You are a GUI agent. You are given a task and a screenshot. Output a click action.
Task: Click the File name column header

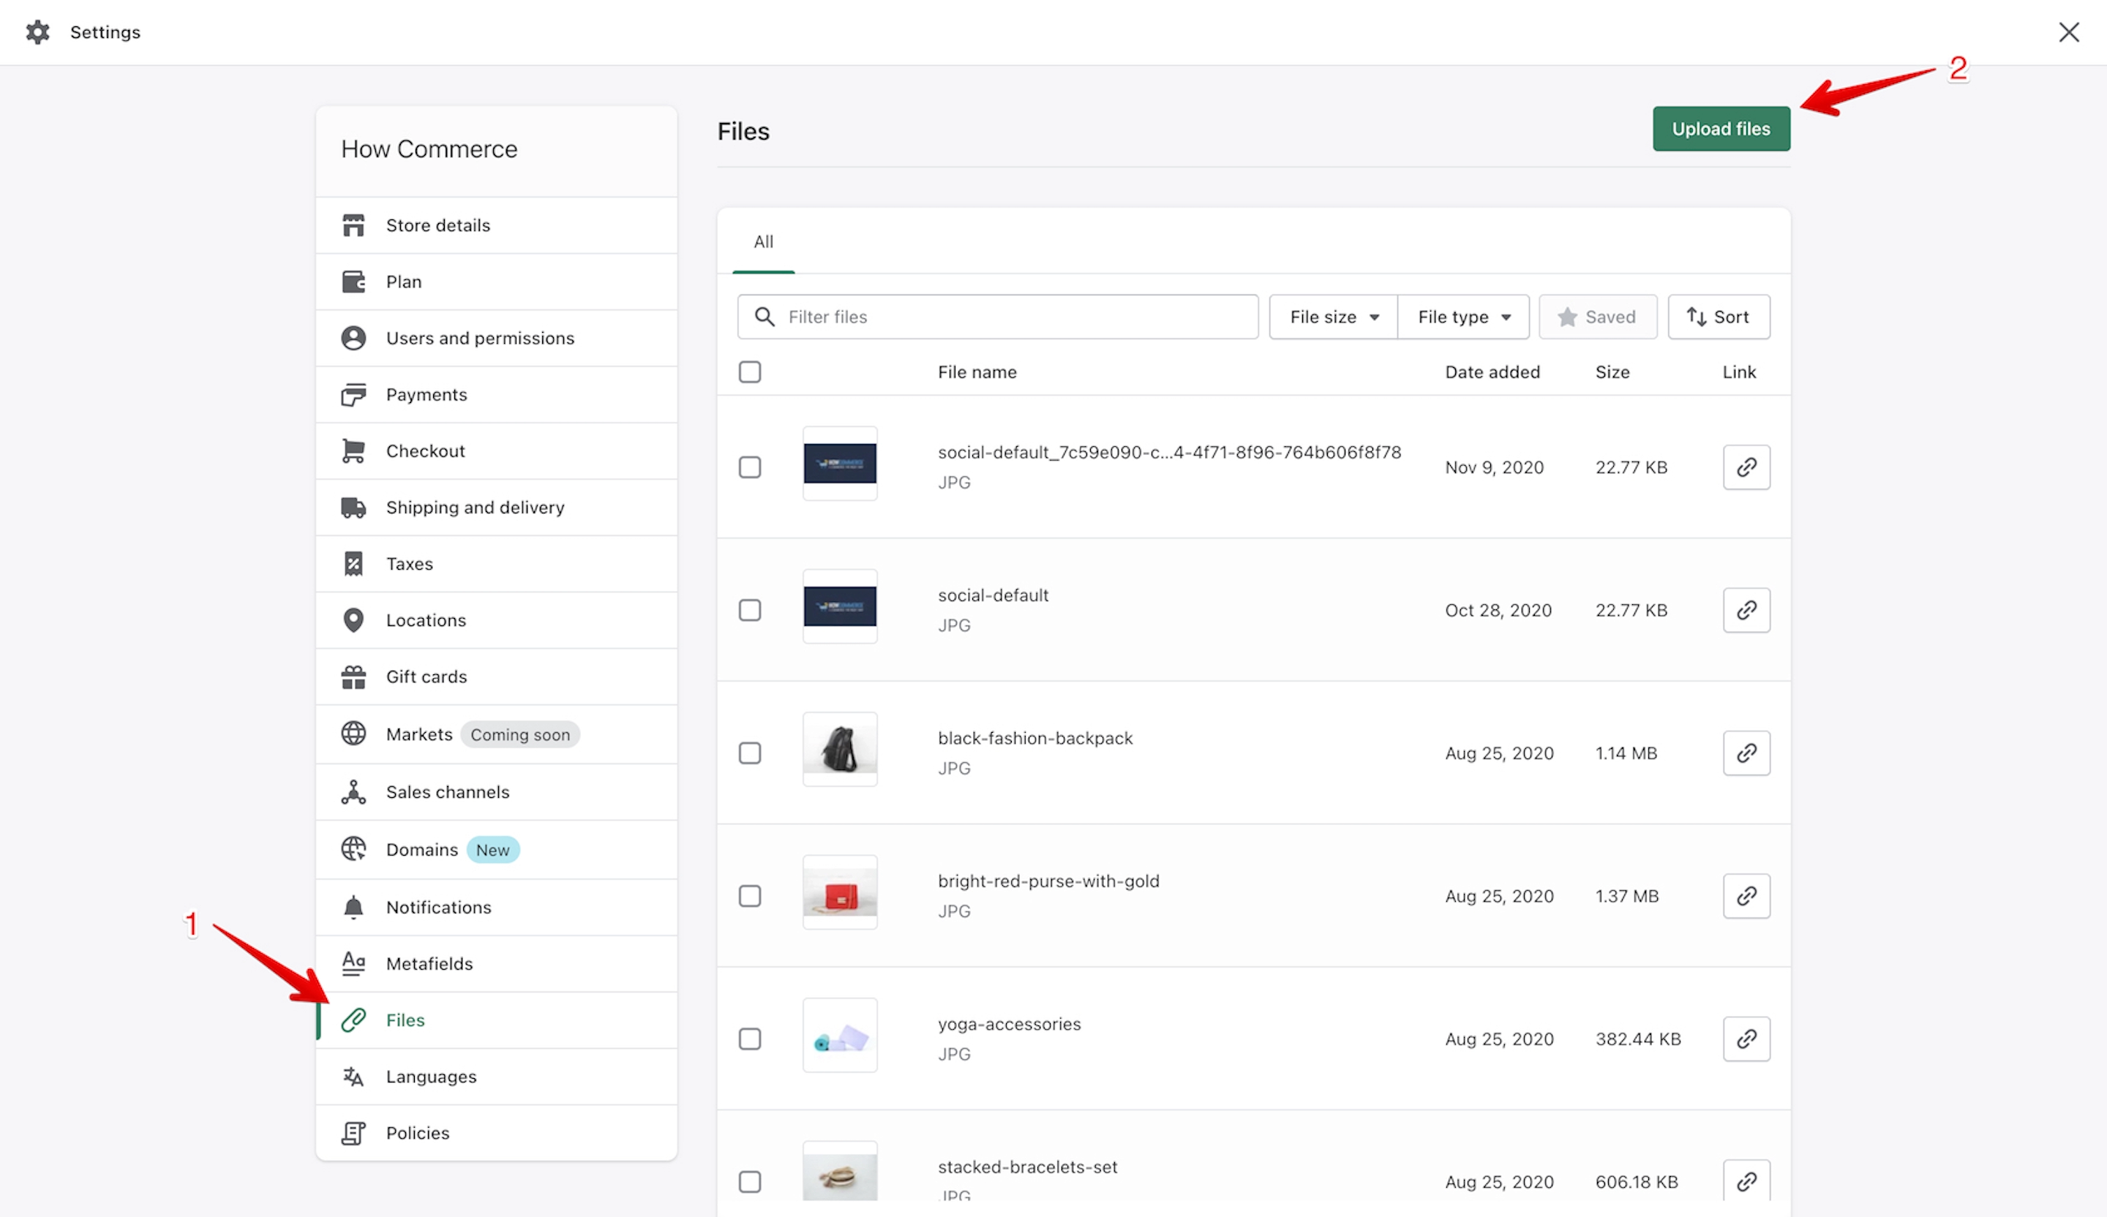tap(977, 372)
